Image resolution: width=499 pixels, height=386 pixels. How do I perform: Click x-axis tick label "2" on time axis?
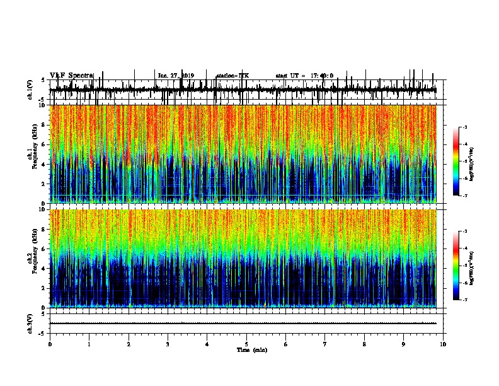pyautogui.click(x=129, y=344)
